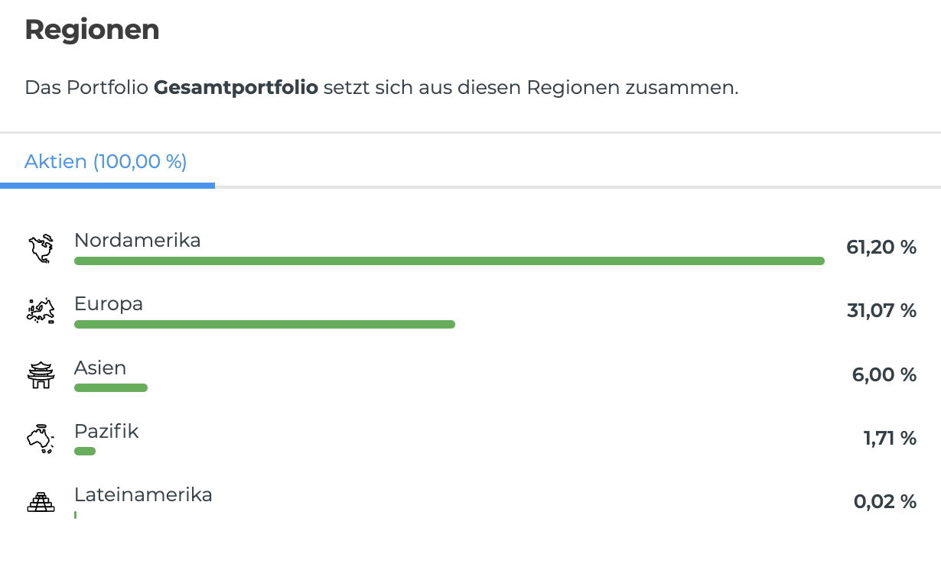
Task: Click the Nordamerika region label
Action: pos(138,240)
